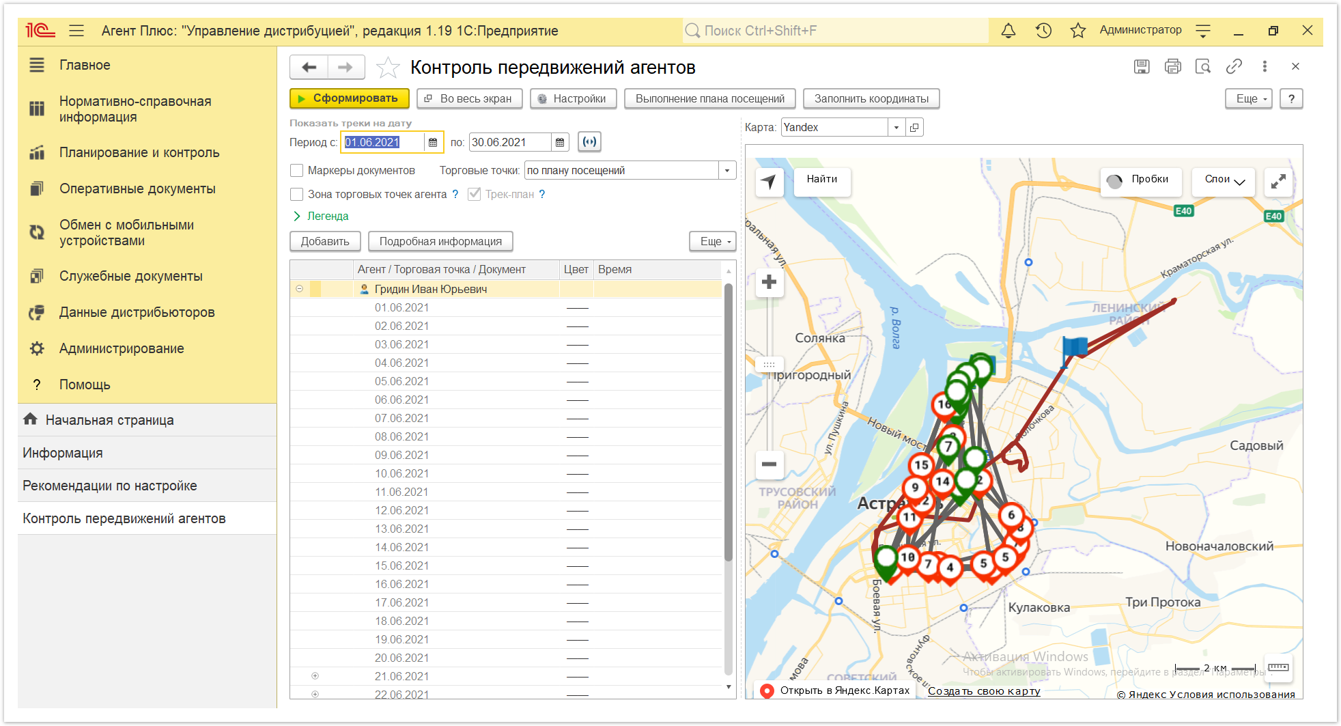This screenshot has height=726, width=1341.
Task: Locate me on the Yandex map
Action: coord(770,182)
